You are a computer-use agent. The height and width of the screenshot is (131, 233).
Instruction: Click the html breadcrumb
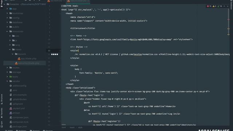pyautogui.click(x=64, y=127)
